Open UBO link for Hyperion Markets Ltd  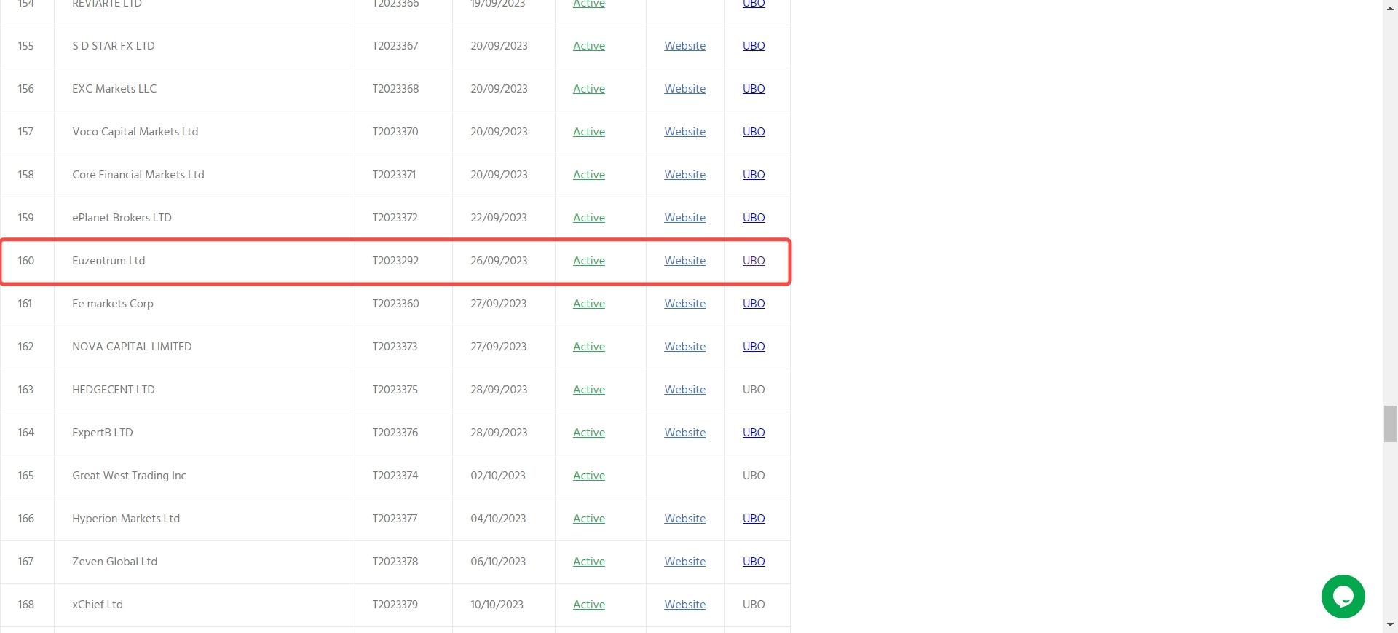(754, 519)
